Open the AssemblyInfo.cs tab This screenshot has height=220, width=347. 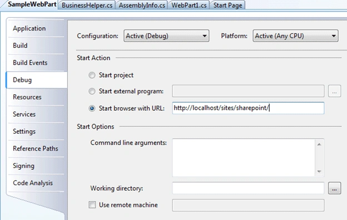[142, 6]
